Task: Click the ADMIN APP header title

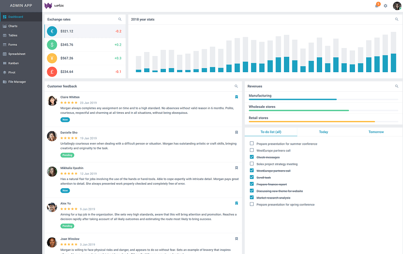Action: [21, 5]
